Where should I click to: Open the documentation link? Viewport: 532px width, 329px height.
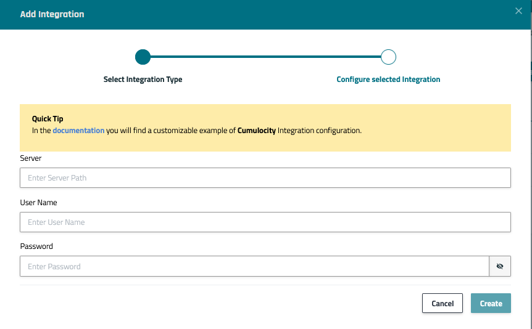click(x=78, y=131)
